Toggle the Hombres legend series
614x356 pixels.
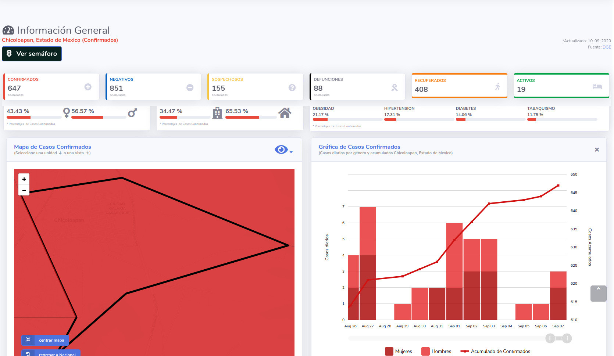coord(436,352)
